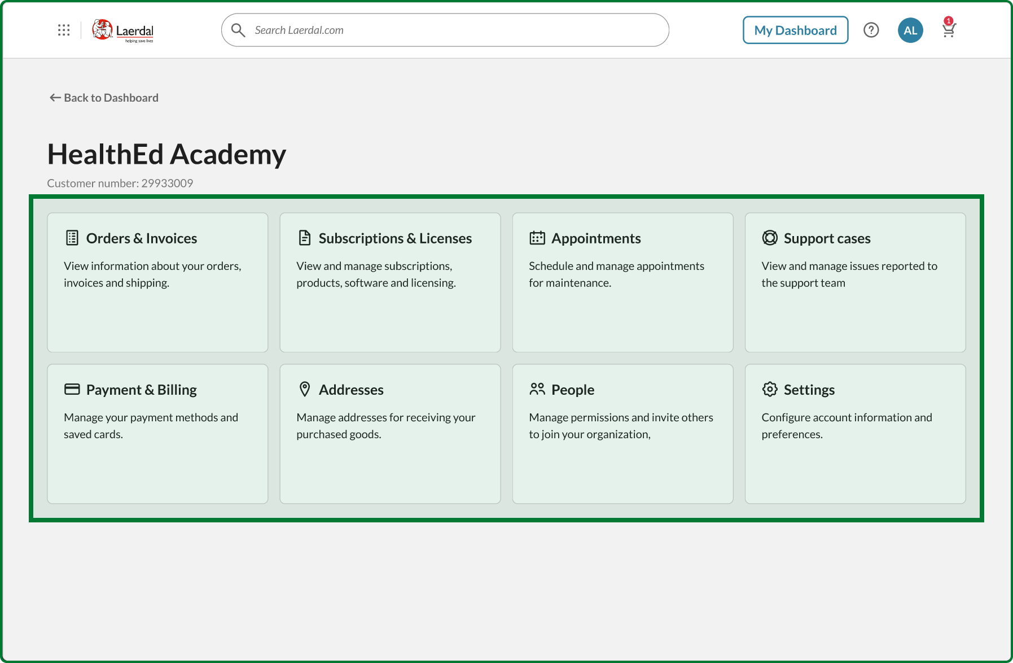This screenshot has height=663, width=1013.
Task: Click the Addresses location pin icon
Action: coord(305,390)
